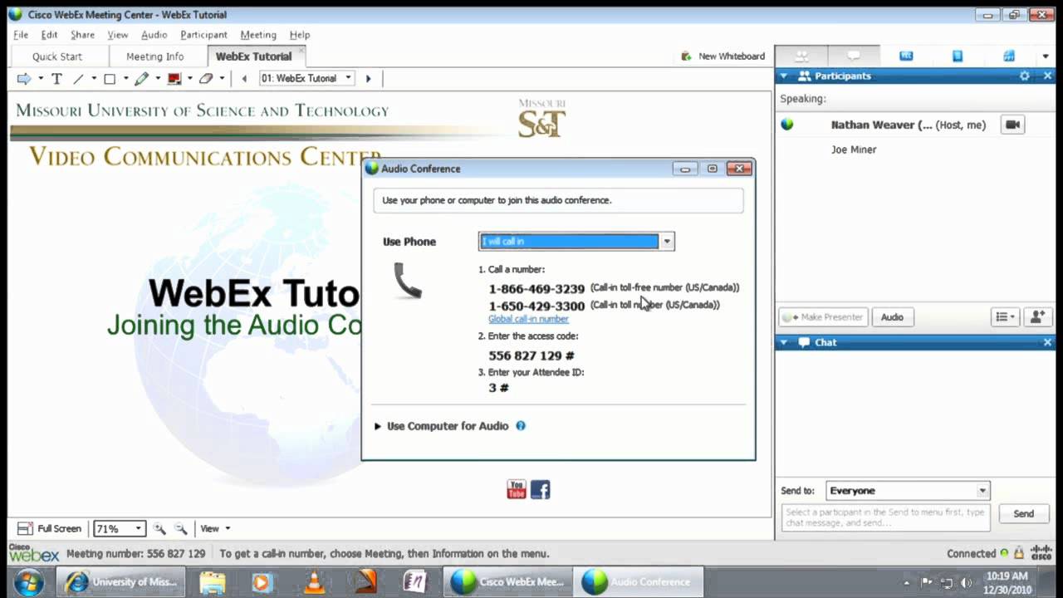
Task: Switch to the Quick Start tab
Action: (x=57, y=56)
